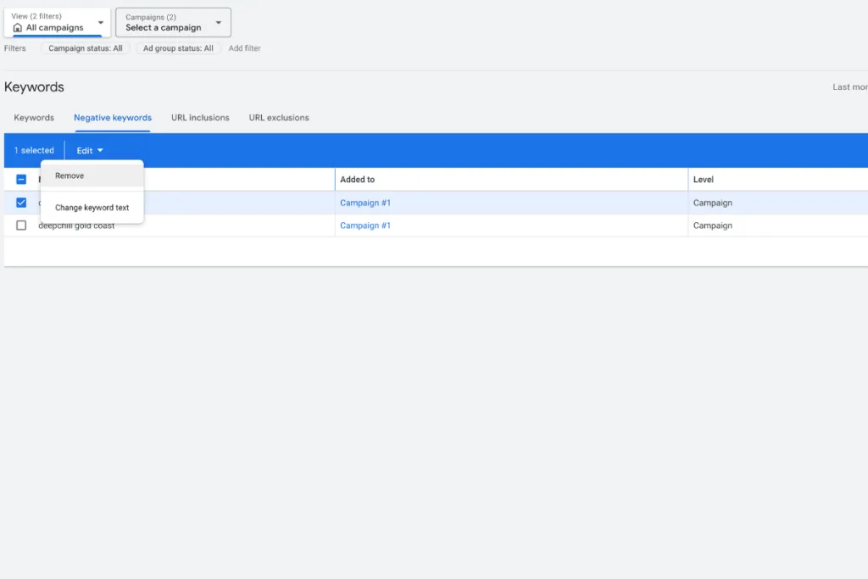Click the Campaign level cell in deepchill row
This screenshot has width=868, height=579.
pos(713,225)
